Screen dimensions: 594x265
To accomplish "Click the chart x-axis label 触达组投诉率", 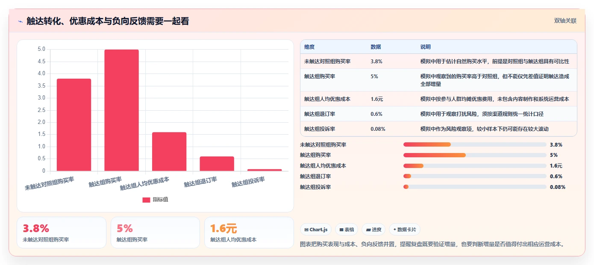I will point(248,182).
